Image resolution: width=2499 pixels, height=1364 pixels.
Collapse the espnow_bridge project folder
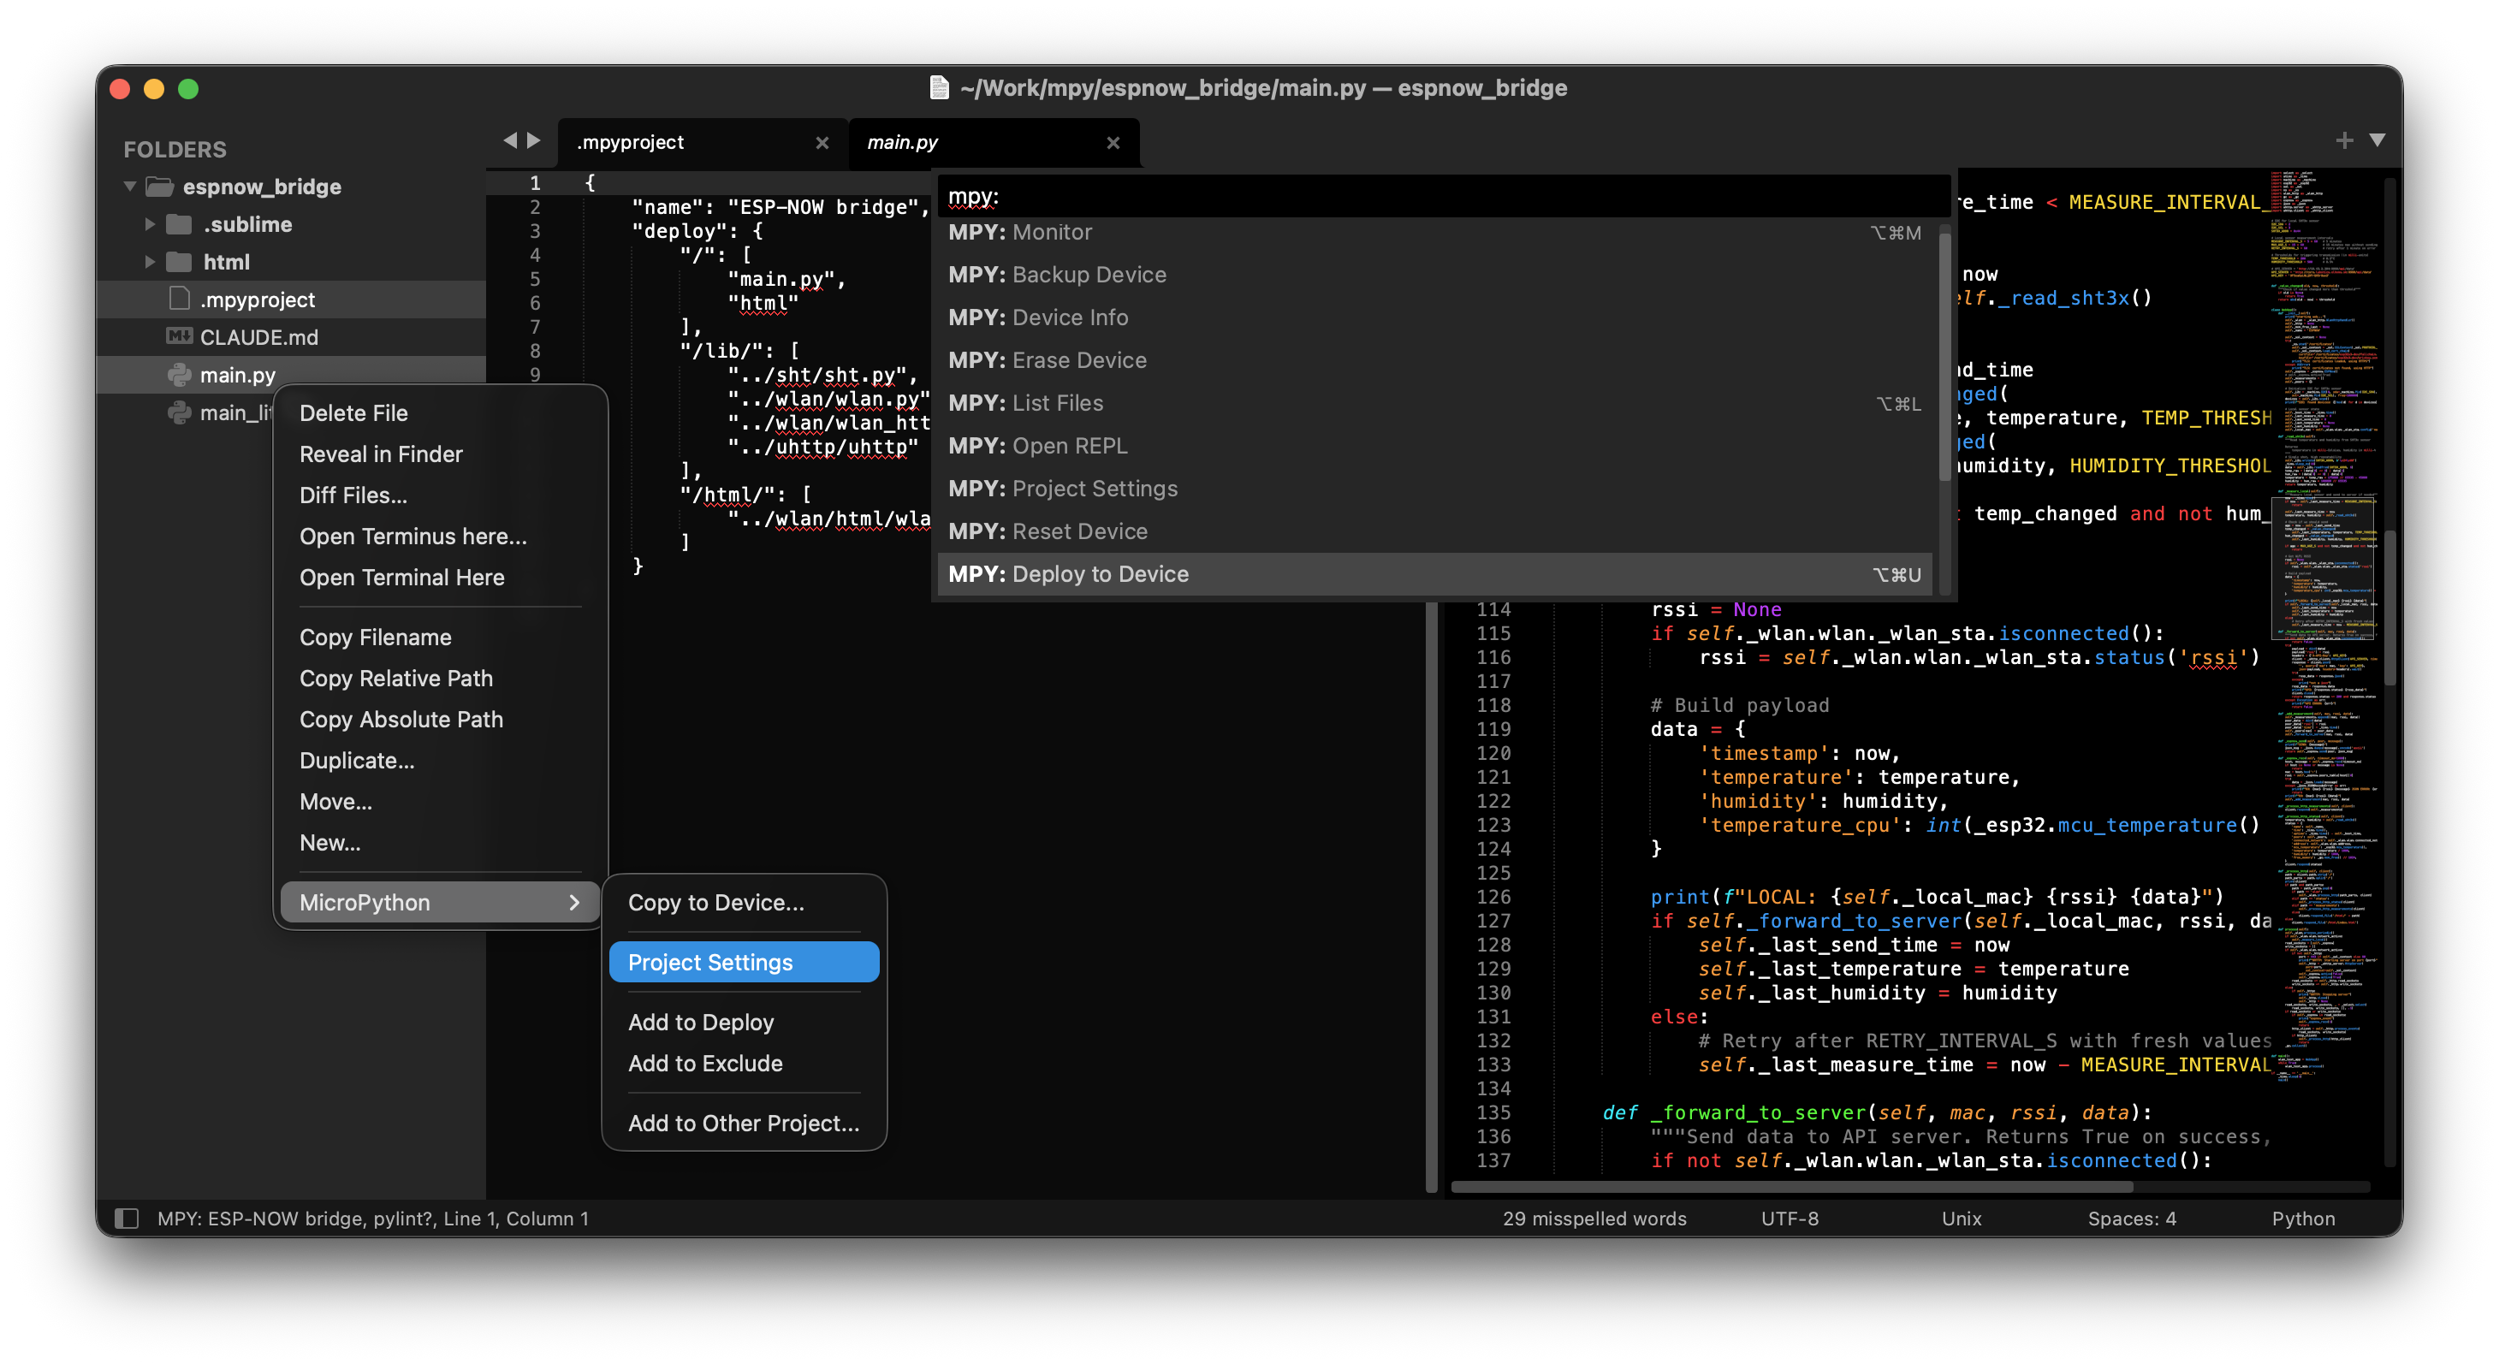point(128,186)
